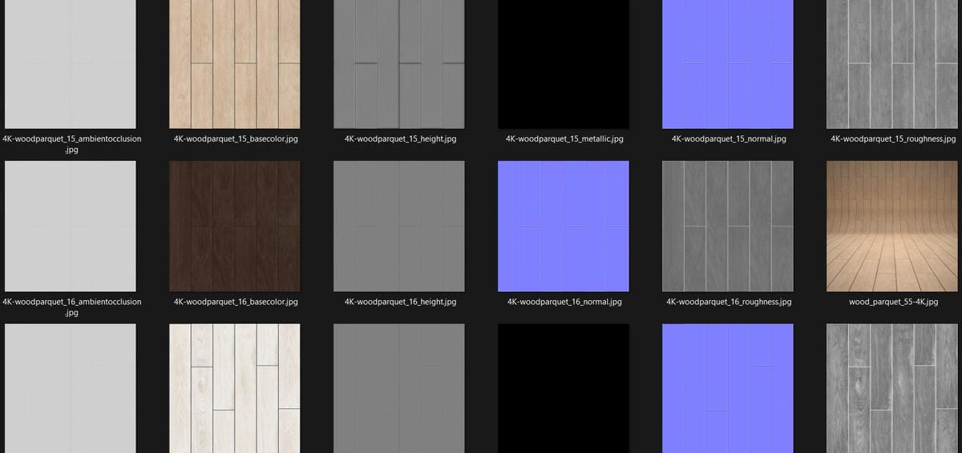962x453 pixels.
Task: Select the 4K-woodparquet_15_roughness.jpg thumbnail
Action: click(892, 64)
